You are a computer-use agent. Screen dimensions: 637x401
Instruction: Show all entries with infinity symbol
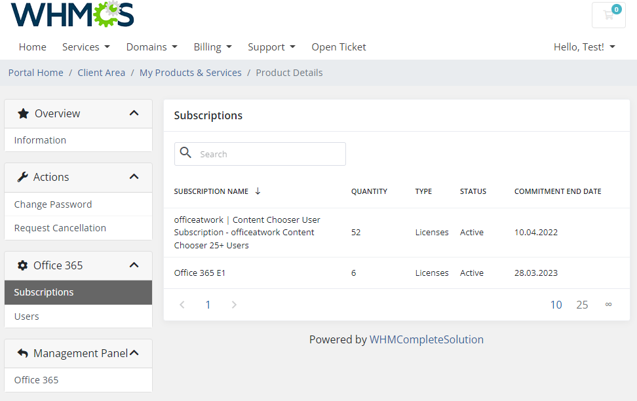[608, 304]
